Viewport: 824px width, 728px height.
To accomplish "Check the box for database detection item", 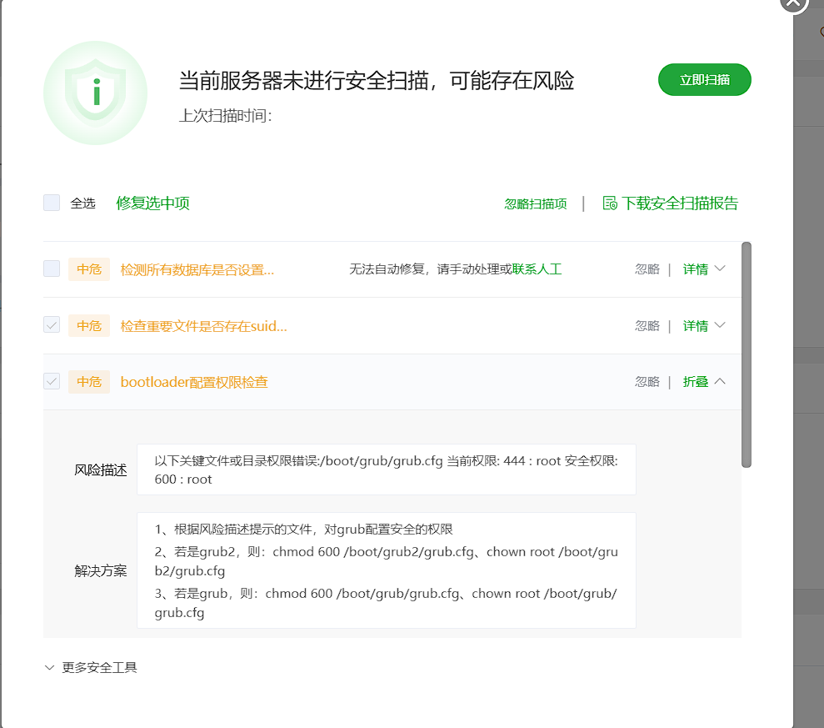I will click(52, 269).
